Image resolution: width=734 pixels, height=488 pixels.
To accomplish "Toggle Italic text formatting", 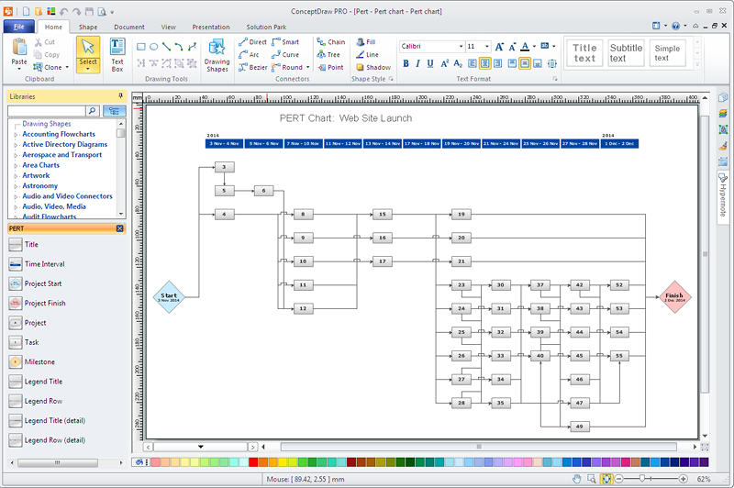I will point(417,63).
